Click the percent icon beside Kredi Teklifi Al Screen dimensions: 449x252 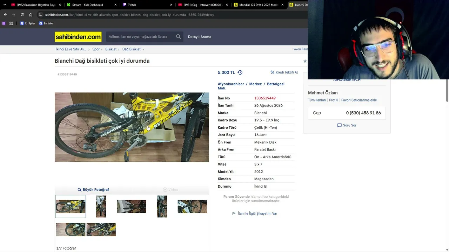click(272, 72)
